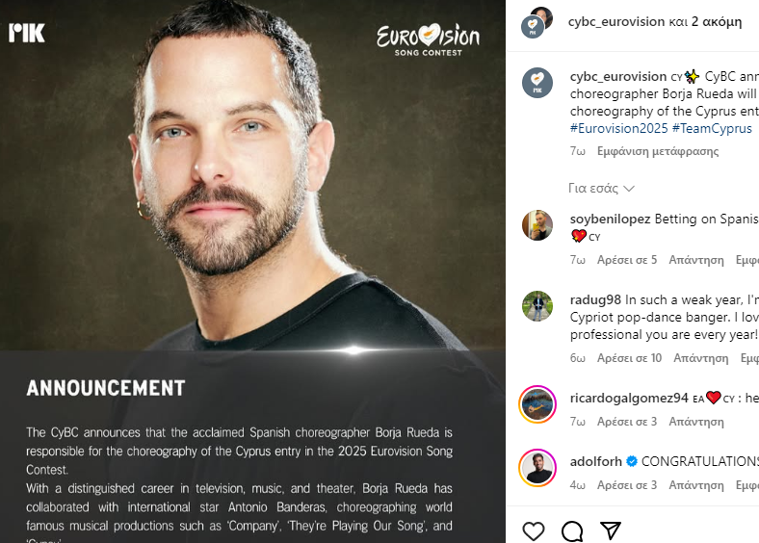Expand the 'Για εσάς' comment sort dropdown
This screenshot has height=543, width=759.
pyautogui.click(x=601, y=188)
